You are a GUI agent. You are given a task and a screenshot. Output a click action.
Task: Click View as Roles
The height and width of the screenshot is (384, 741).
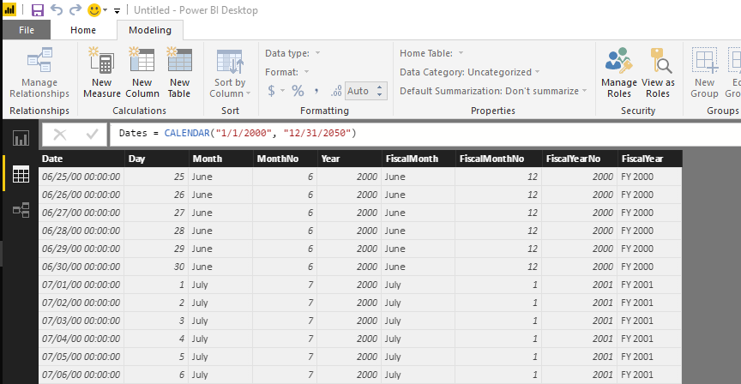[x=658, y=73]
